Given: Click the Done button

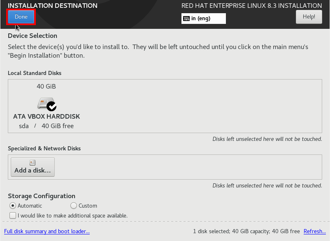Looking at the screenshot, I should coord(21,16).
